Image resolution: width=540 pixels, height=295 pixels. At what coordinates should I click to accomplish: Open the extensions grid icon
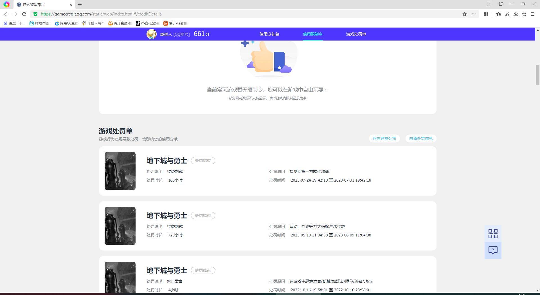click(x=486, y=14)
